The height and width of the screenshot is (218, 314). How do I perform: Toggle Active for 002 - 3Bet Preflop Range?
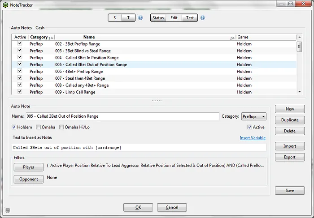[x=20, y=43]
